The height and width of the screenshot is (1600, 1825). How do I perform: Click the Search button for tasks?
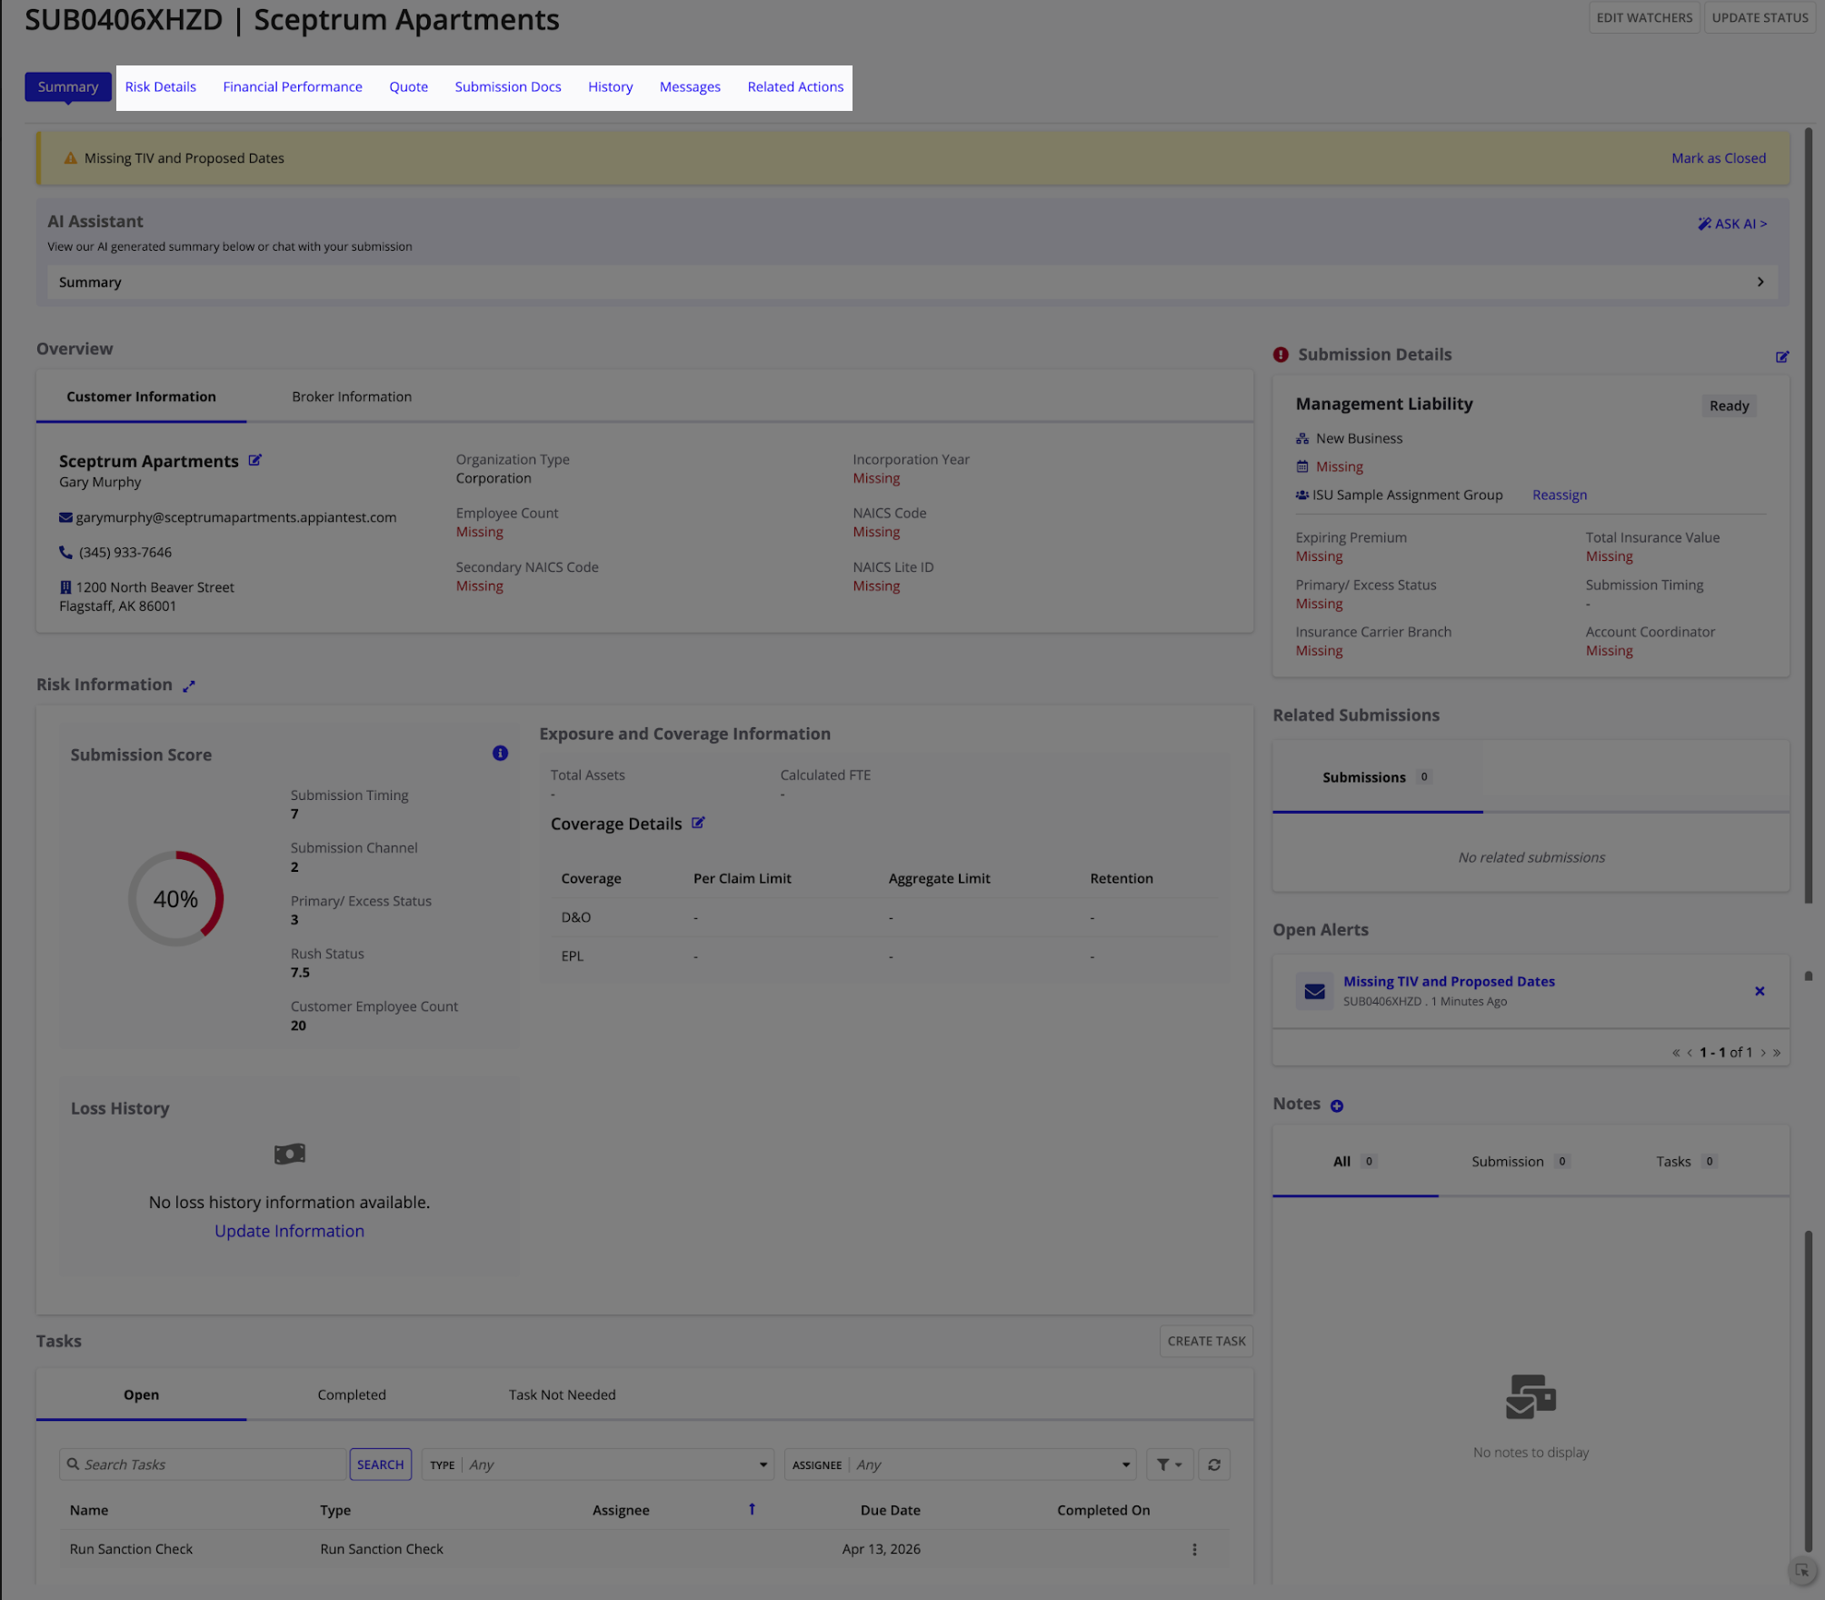pos(380,1465)
